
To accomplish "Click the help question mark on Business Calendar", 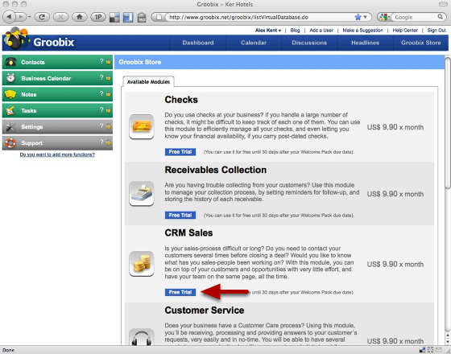I will click(x=101, y=77).
